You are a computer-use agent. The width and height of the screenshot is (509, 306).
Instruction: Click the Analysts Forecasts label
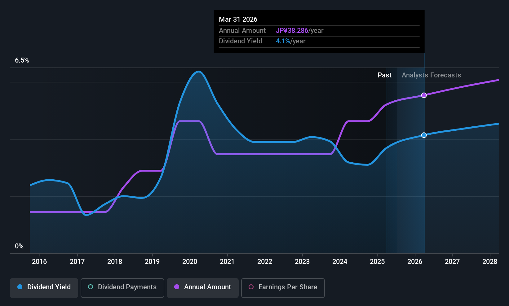tap(431, 75)
